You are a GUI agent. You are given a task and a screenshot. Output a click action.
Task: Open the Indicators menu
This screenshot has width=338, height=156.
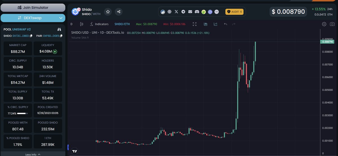(x=99, y=24)
